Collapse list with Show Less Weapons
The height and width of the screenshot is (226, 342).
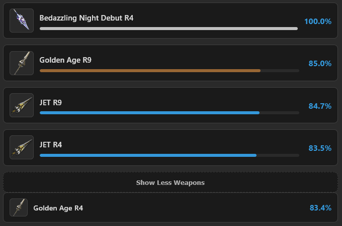tap(170, 182)
